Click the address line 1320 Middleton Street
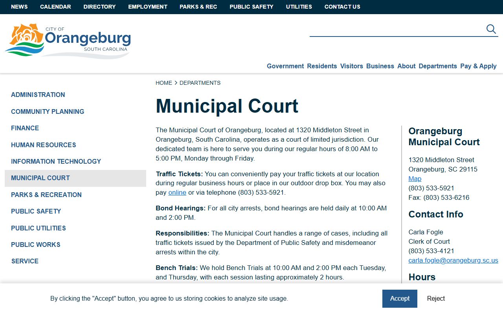This screenshot has width=503, height=314. (441, 160)
